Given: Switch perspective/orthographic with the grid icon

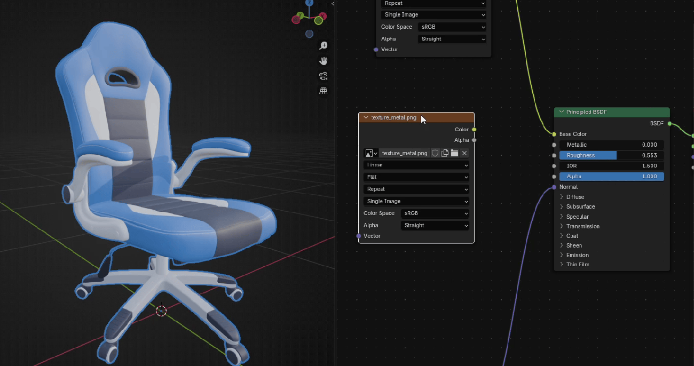Looking at the screenshot, I should pos(323,91).
